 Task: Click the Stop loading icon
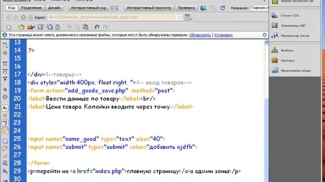23,17
